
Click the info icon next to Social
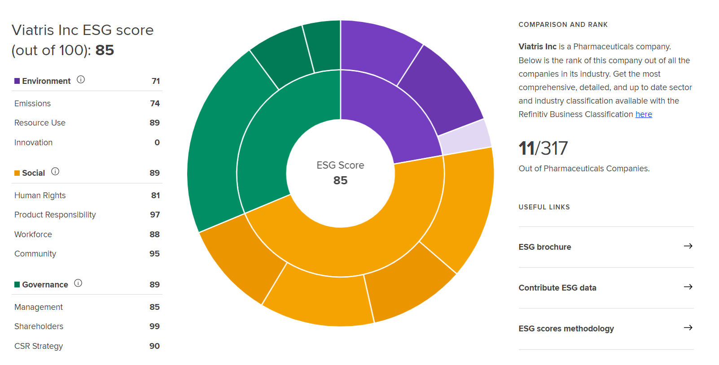pos(55,171)
